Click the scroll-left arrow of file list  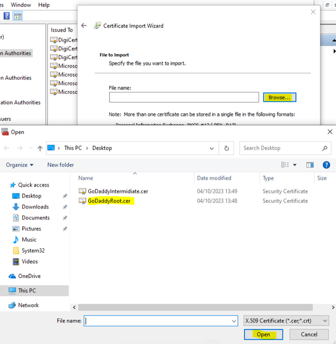pyautogui.click(x=74, y=307)
